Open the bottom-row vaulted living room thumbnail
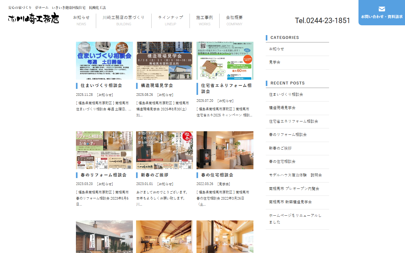Screen dimensions: 405x253 pyautogui.click(x=225, y=237)
